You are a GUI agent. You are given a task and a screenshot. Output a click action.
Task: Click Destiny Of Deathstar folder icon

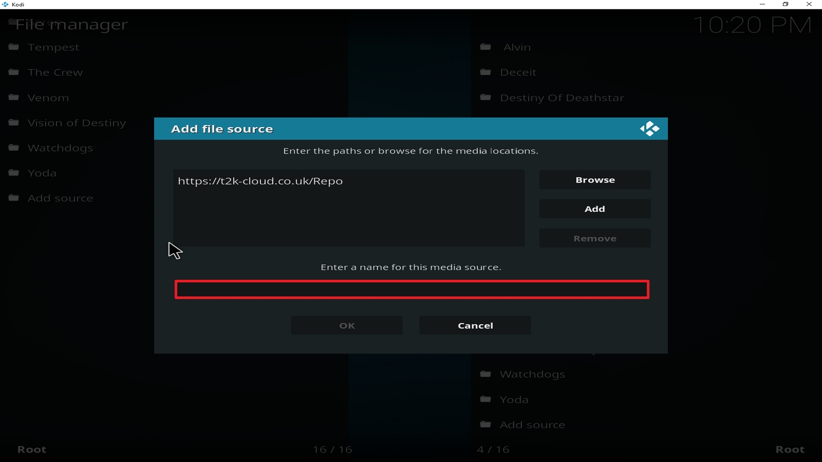click(x=485, y=97)
